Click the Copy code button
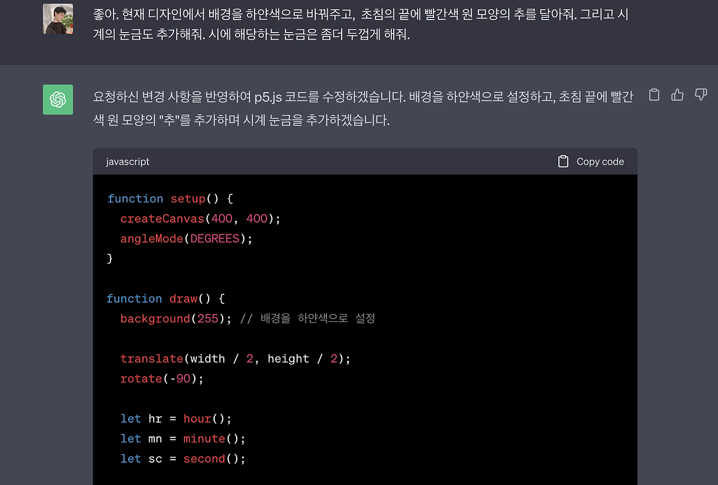 (600, 161)
